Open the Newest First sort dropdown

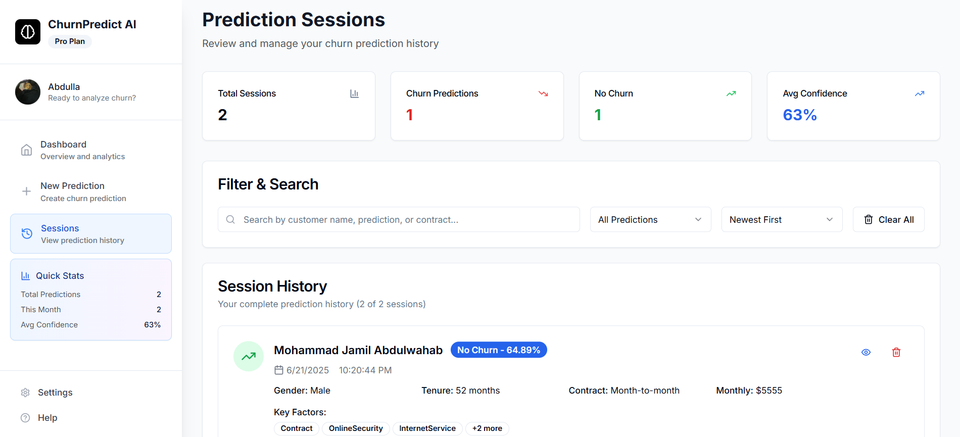point(782,219)
